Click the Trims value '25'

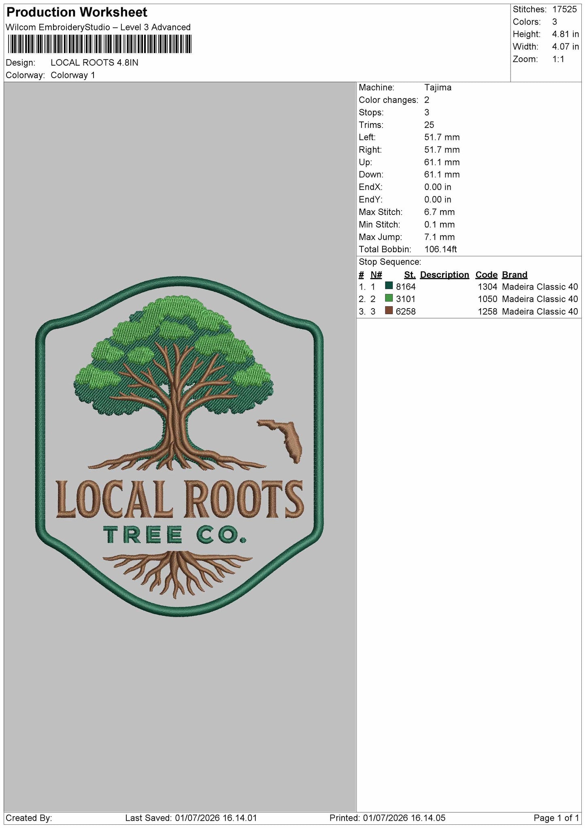pyautogui.click(x=429, y=125)
